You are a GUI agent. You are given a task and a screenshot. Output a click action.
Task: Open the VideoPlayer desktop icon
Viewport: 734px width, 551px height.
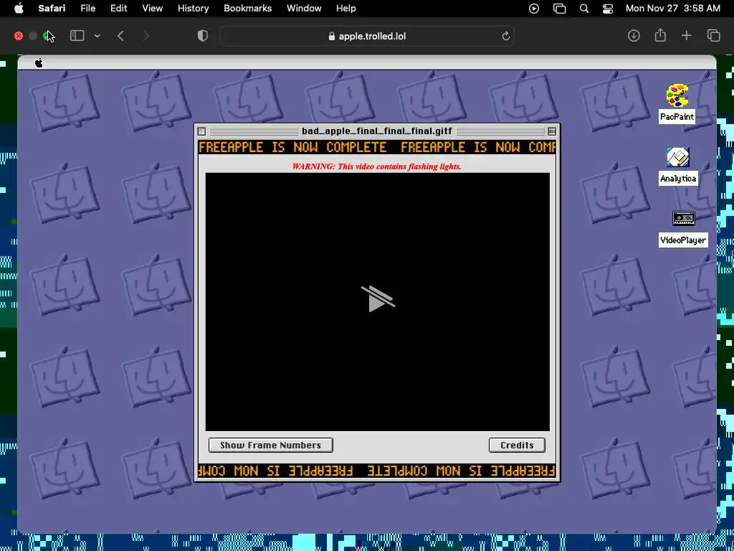pyautogui.click(x=683, y=228)
